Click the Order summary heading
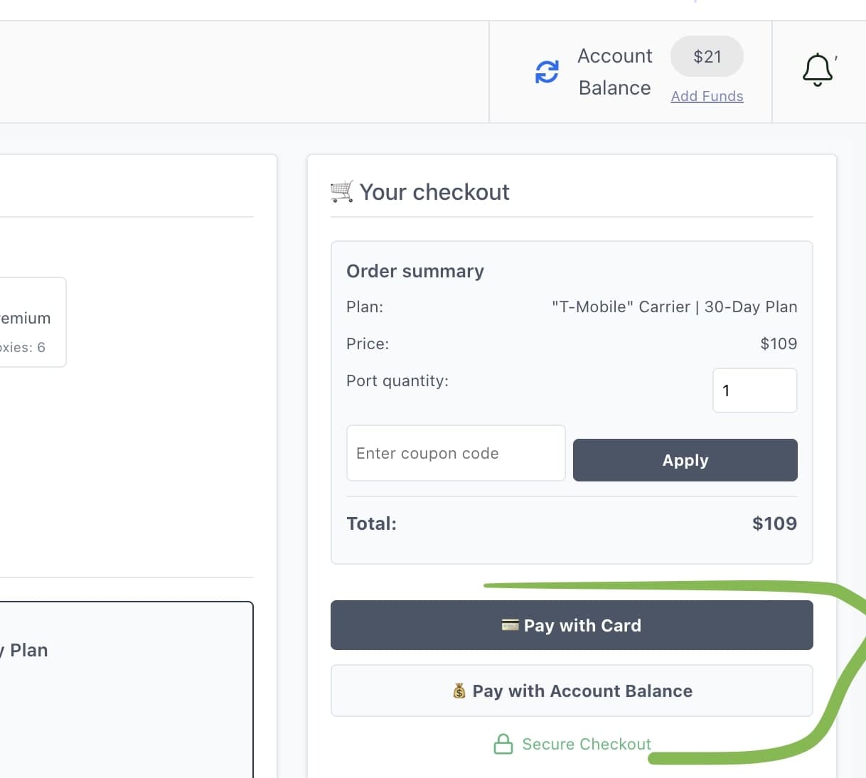This screenshot has width=866, height=778. click(x=415, y=271)
